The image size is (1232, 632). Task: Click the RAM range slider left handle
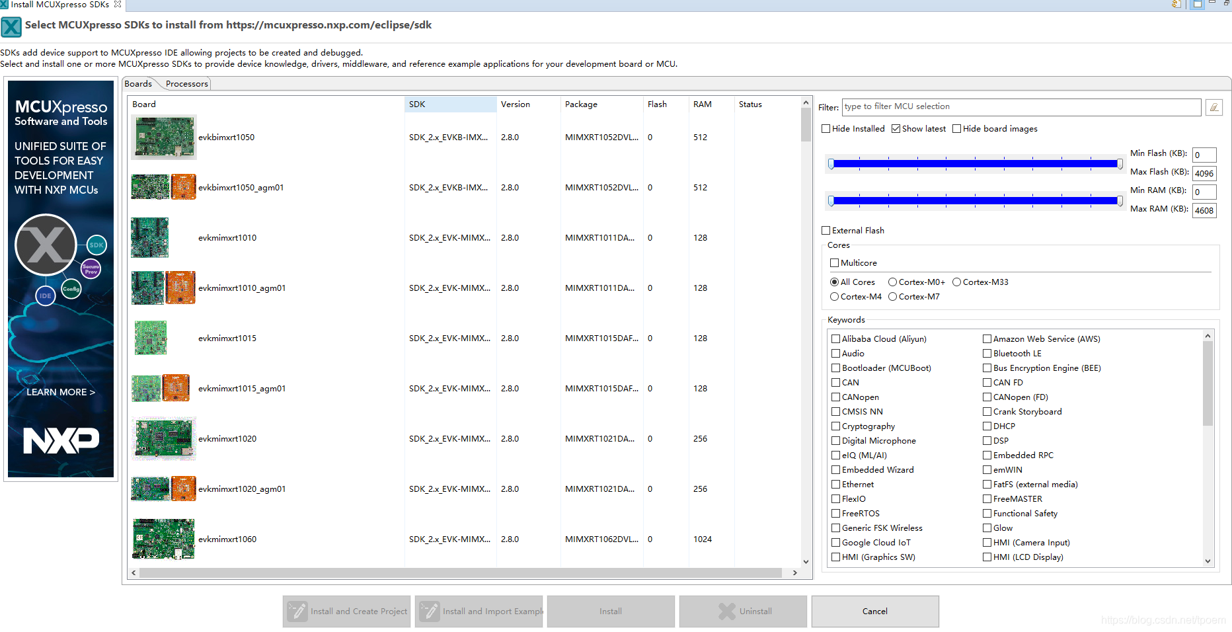click(831, 201)
